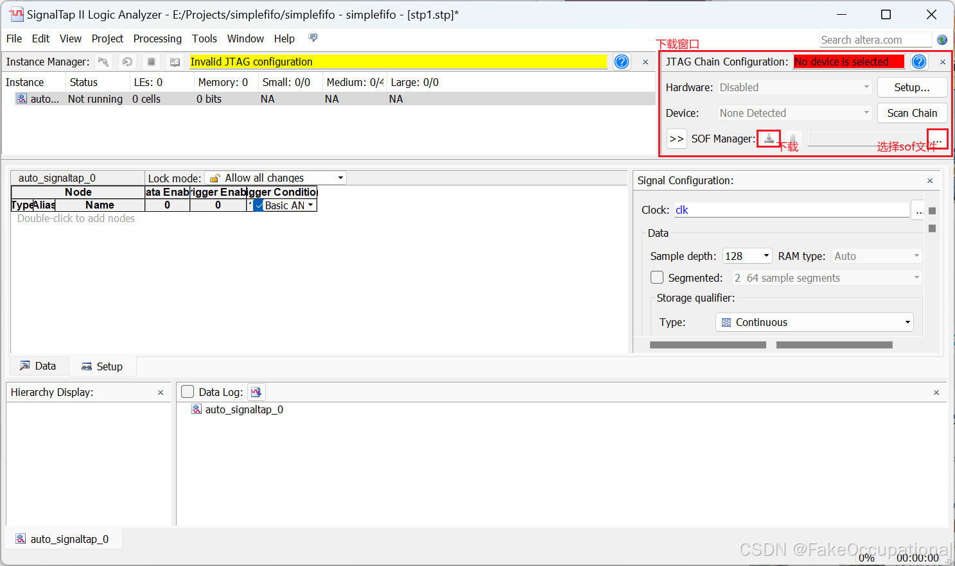Click the Not running status cell
The image size is (955, 566).
(95, 99)
